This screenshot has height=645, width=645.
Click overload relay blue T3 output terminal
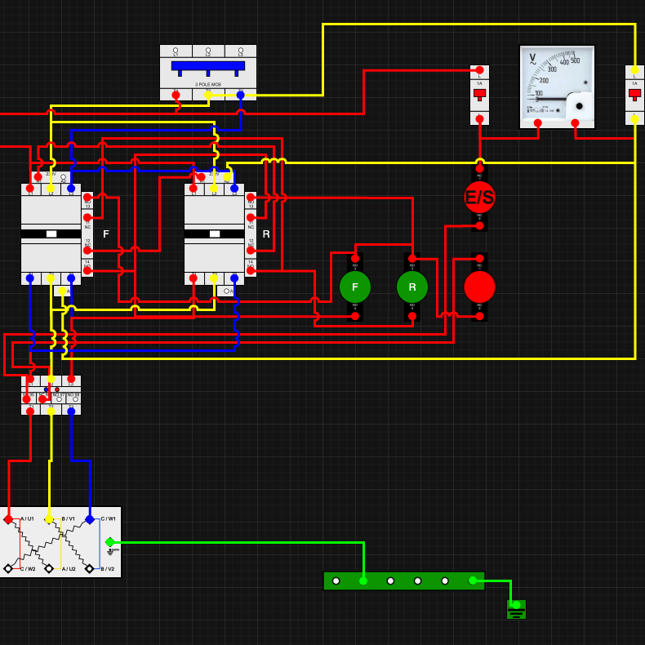tap(71, 411)
